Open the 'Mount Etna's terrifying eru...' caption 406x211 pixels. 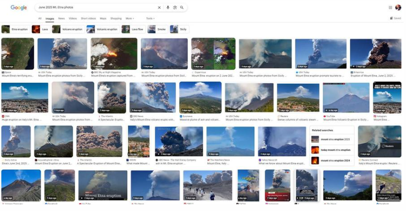point(18,76)
